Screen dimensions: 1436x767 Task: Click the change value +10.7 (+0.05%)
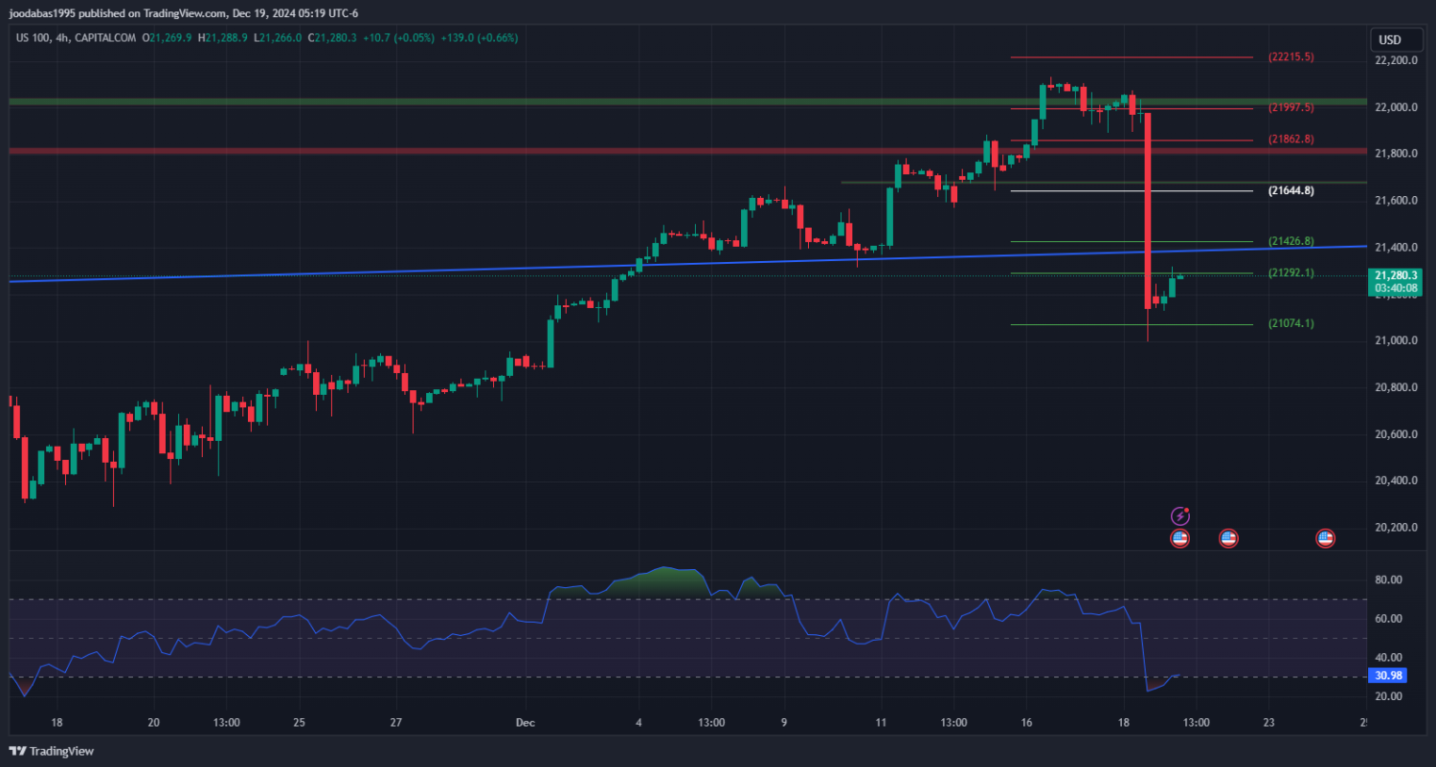(399, 37)
